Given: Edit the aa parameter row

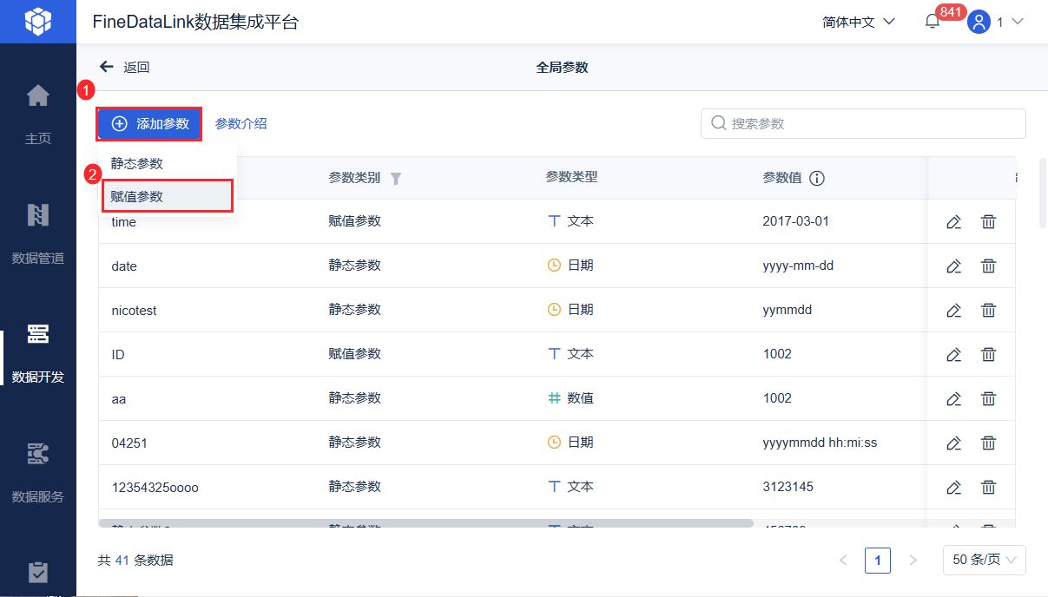Looking at the screenshot, I should click(x=953, y=398).
